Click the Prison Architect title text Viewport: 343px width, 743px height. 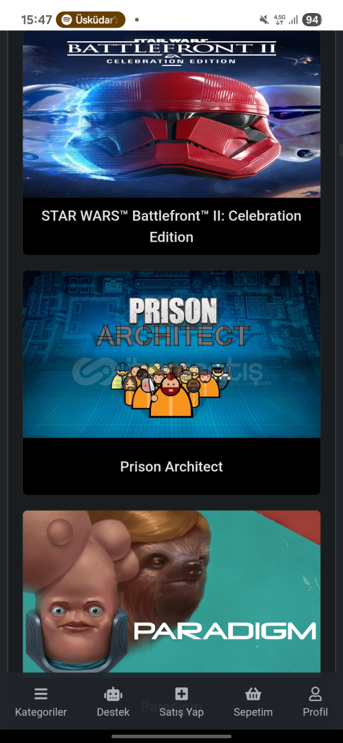pyautogui.click(x=171, y=466)
